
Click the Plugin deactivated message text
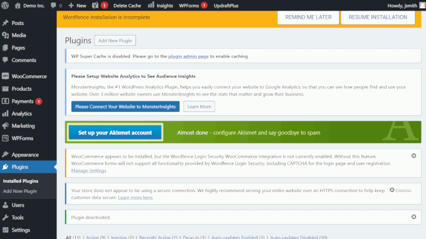(91, 217)
